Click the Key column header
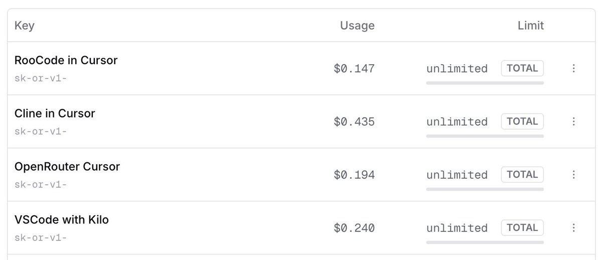 click(x=24, y=26)
